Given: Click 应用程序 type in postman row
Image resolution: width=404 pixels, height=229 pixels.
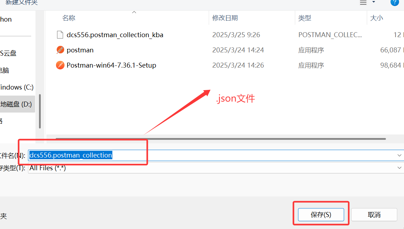Looking at the screenshot, I should coord(311,50).
